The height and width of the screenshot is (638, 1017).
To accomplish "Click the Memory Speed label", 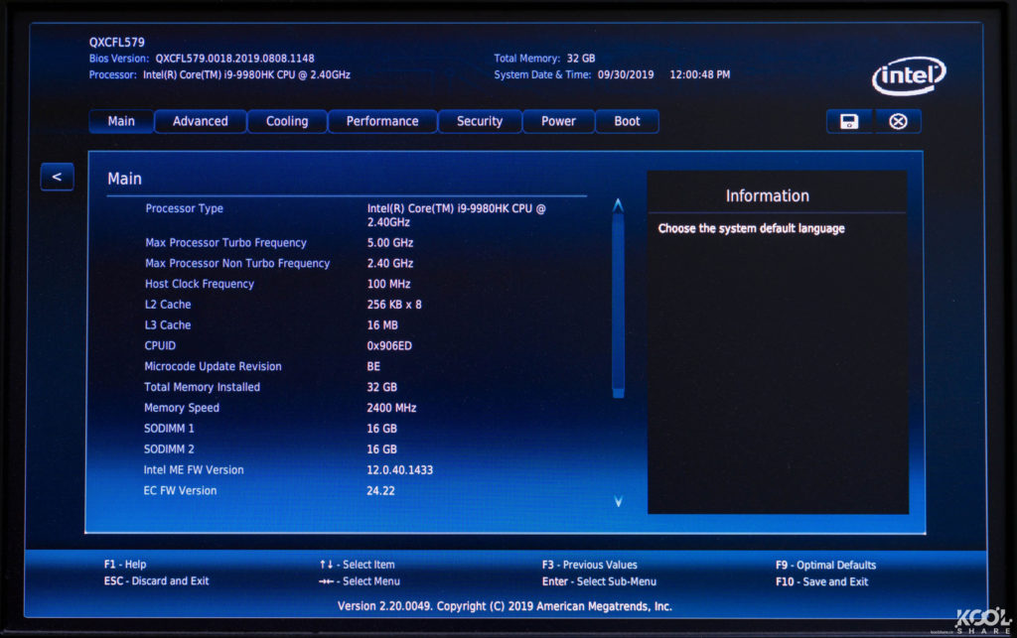I will [182, 408].
